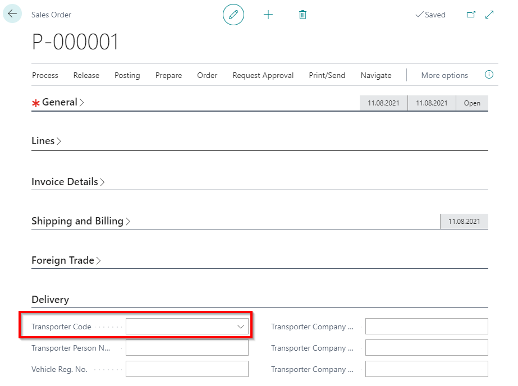Open the Release menu

[x=86, y=75]
